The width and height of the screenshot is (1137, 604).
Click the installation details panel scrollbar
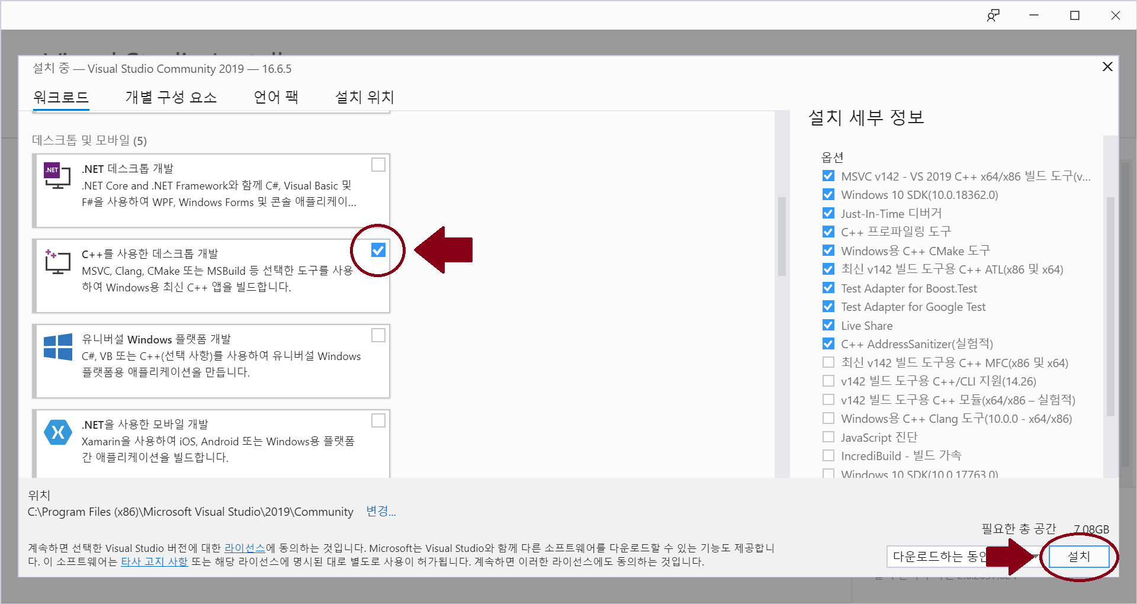(1110, 306)
